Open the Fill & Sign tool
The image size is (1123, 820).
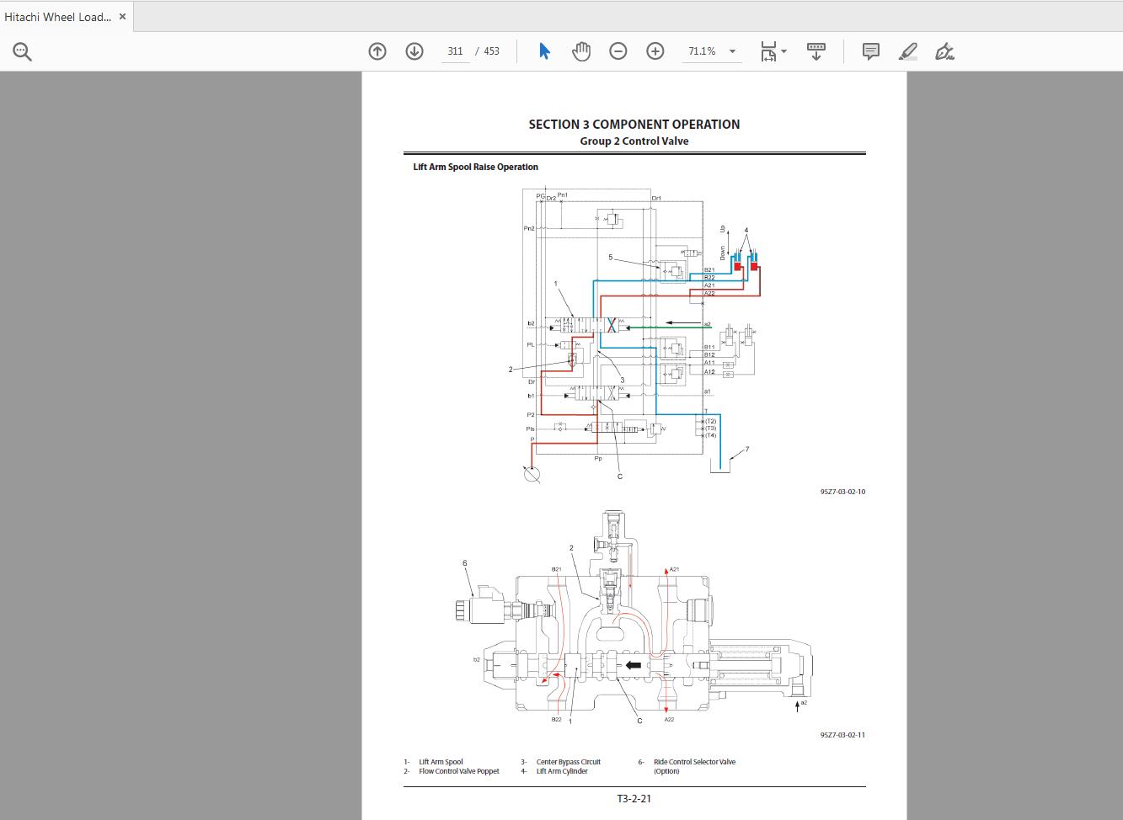click(944, 51)
